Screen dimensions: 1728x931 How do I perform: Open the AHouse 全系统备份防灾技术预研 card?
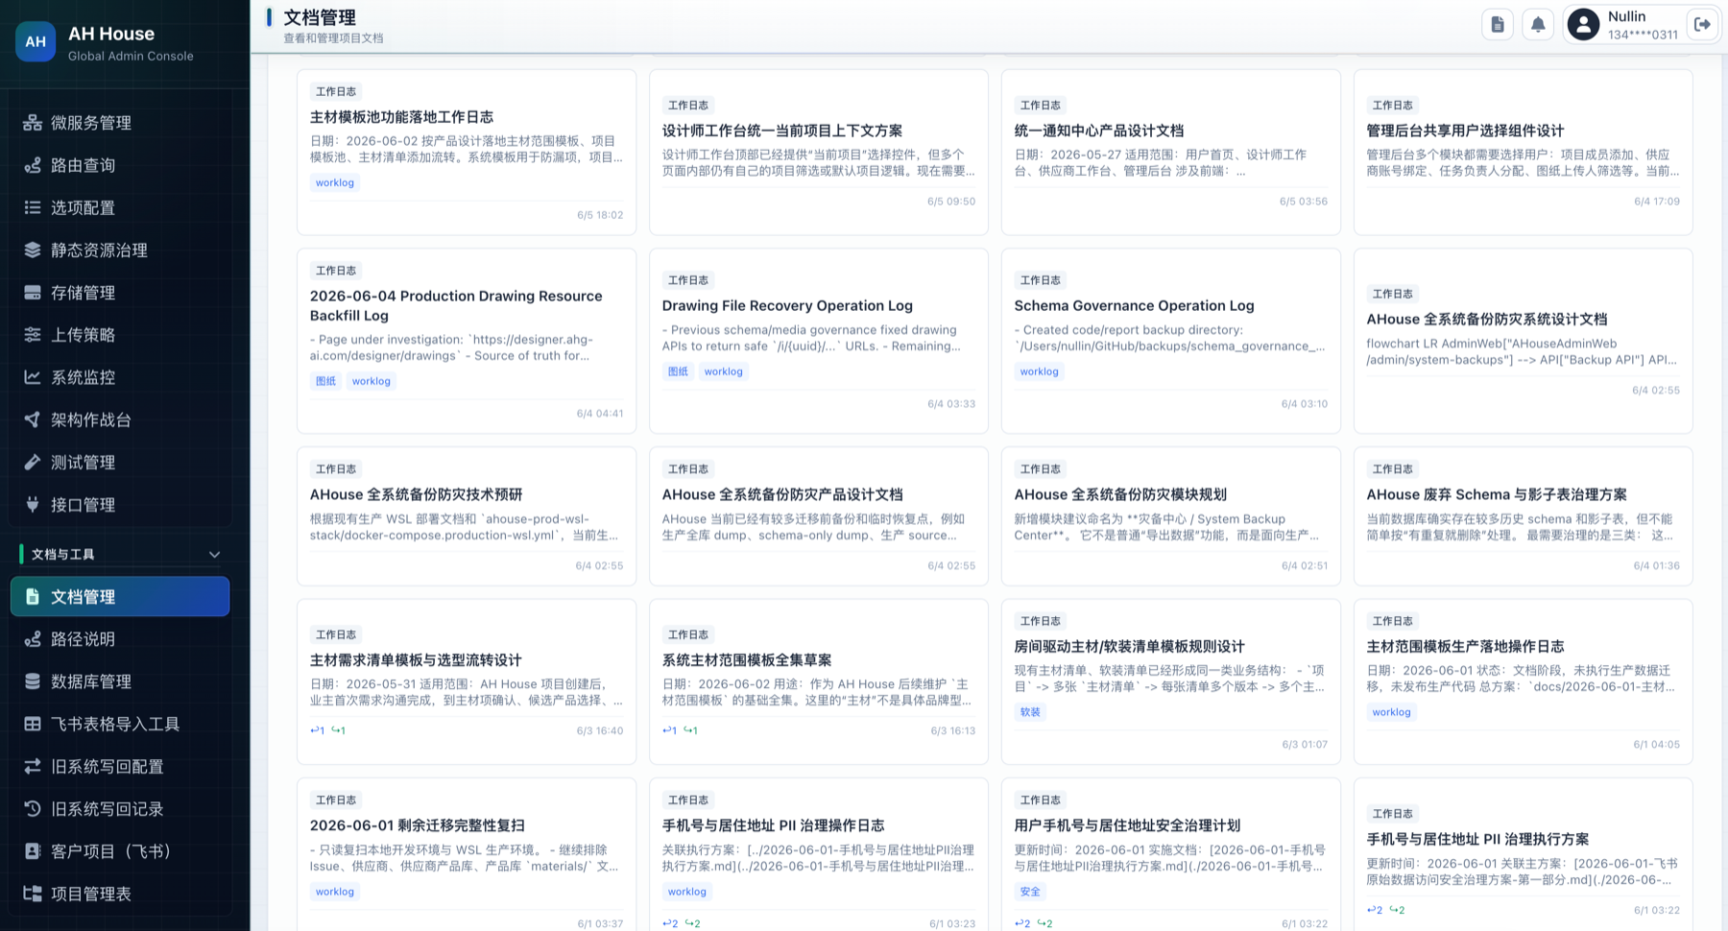467,515
